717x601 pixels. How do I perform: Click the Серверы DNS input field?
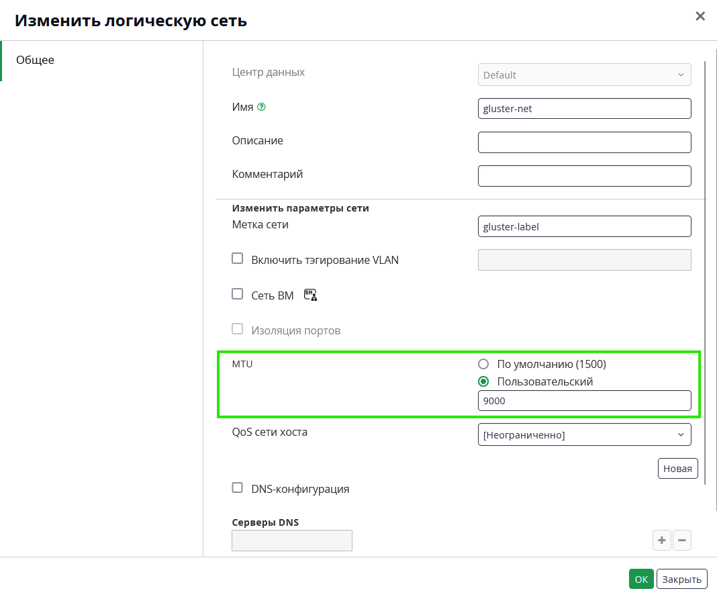pyautogui.click(x=292, y=541)
